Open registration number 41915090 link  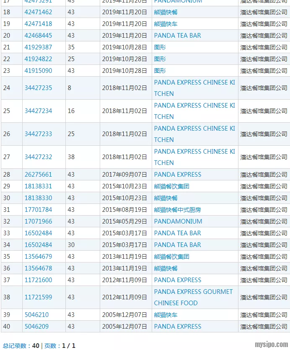pyautogui.click(x=38, y=71)
